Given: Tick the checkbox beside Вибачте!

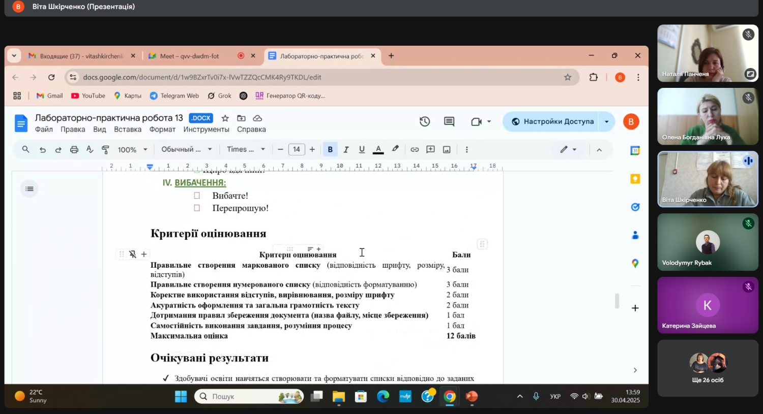Looking at the screenshot, I should coord(197,196).
